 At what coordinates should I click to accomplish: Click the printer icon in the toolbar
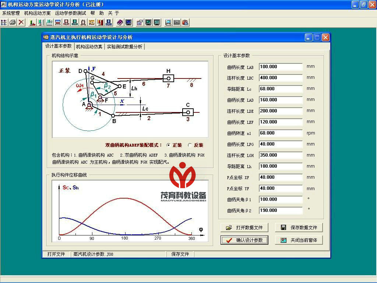[13, 22]
